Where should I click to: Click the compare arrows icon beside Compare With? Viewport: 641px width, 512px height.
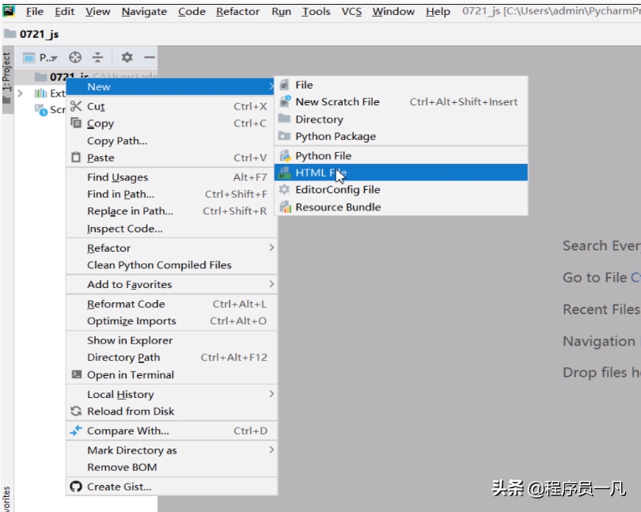pyautogui.click(x=76, y=430)
